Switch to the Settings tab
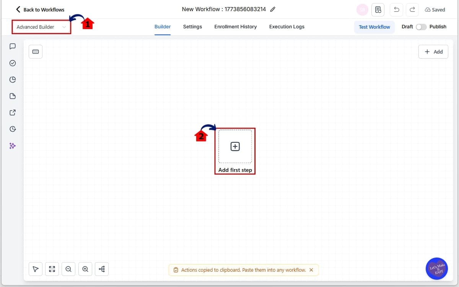This screenshot has height=287, width=459. pyautogui.click(x=192, y=26)
